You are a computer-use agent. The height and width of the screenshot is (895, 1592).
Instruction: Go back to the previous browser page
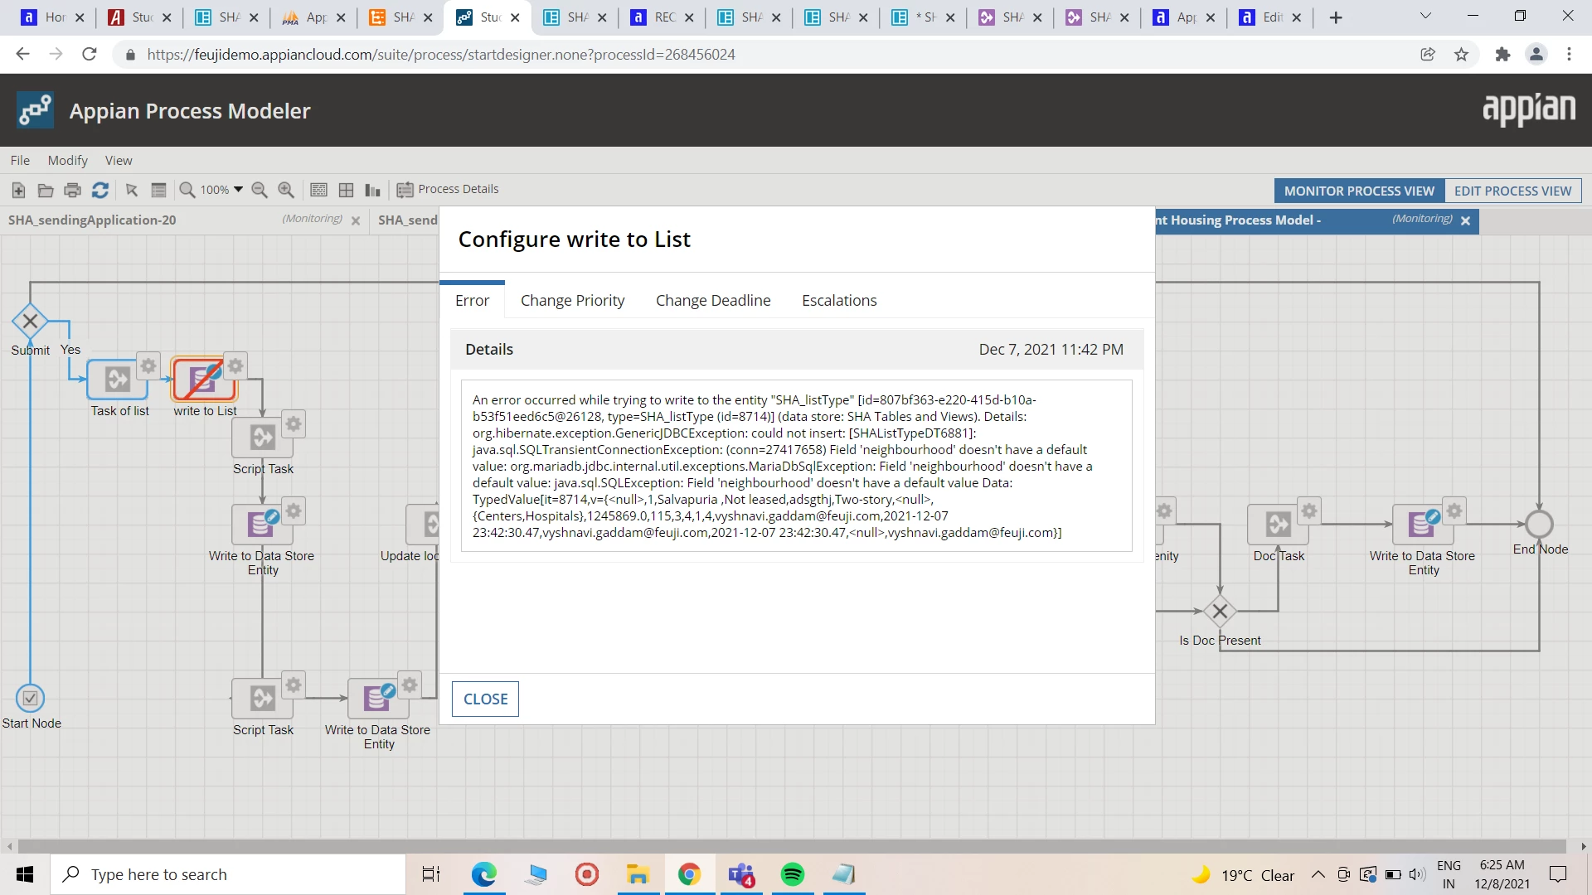22,54
